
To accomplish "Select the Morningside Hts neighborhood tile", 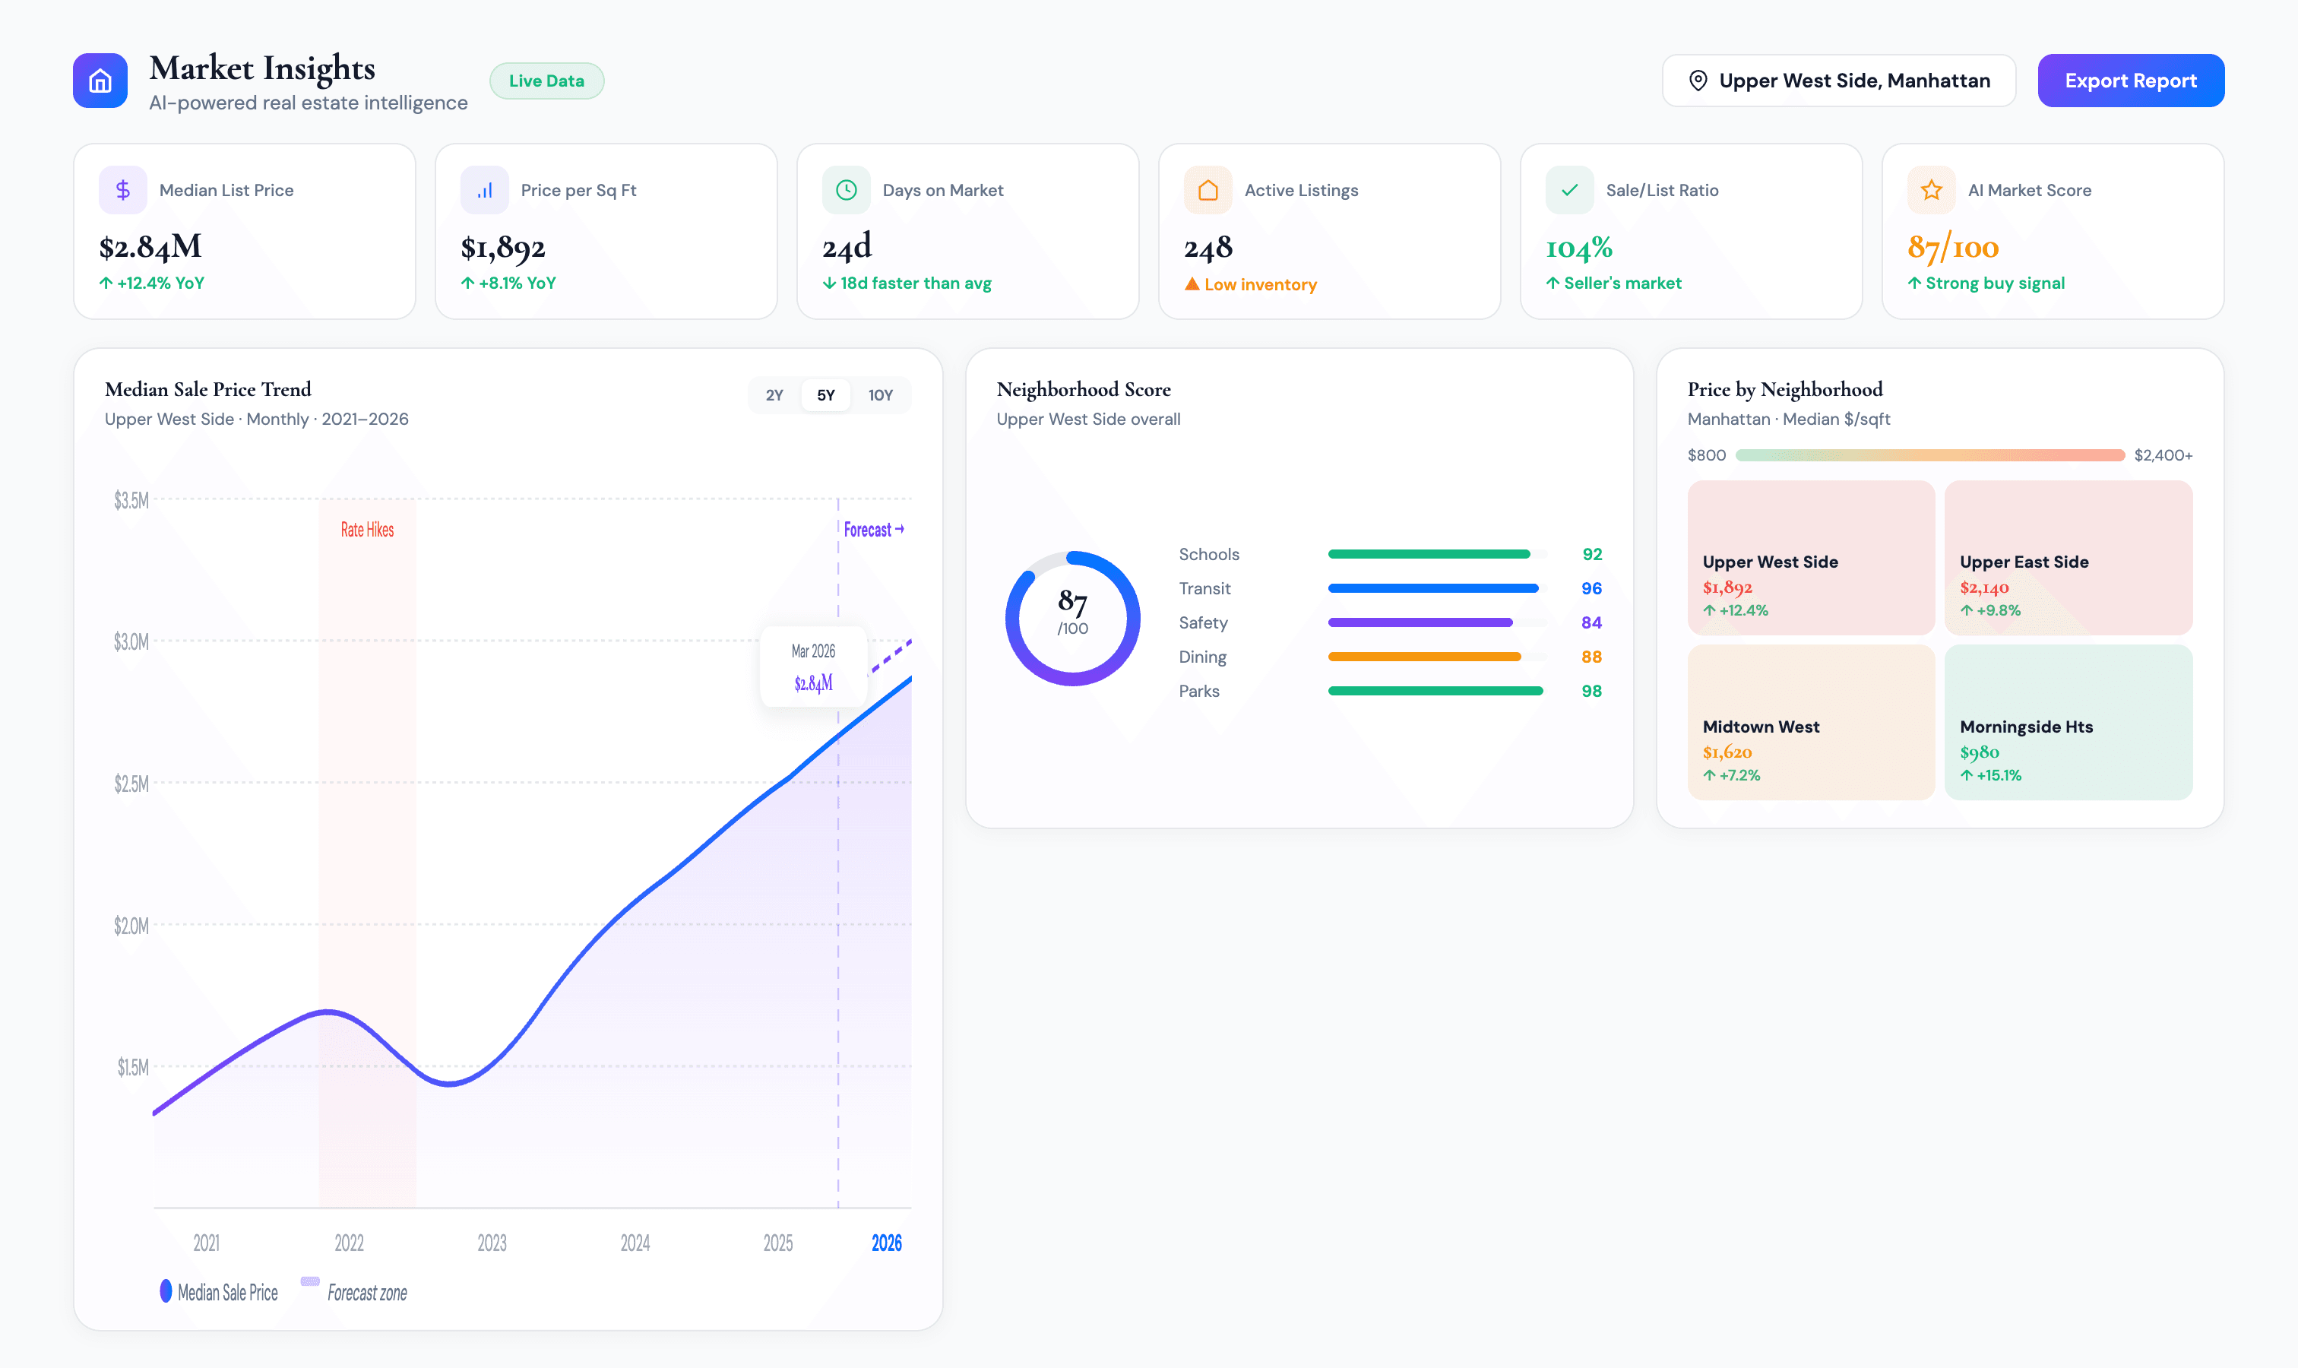I will click(2068, 722).
